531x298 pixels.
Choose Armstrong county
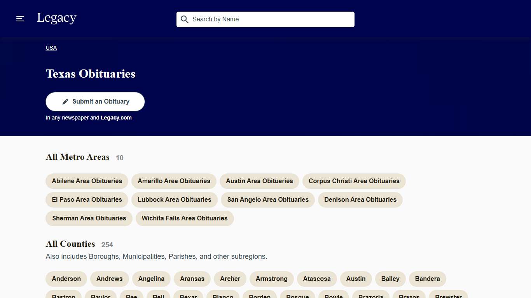272,279
